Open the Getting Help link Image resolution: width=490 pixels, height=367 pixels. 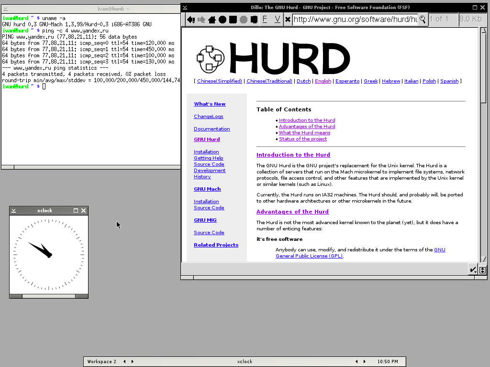coord(209,158)
